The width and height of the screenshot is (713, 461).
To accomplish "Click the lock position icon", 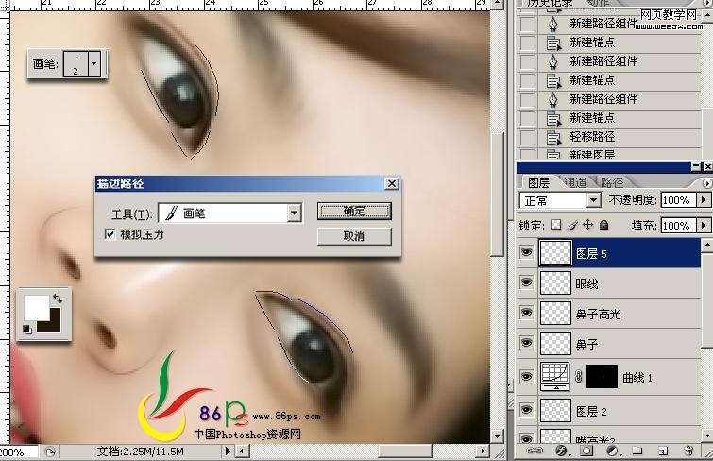I will 587,226.
